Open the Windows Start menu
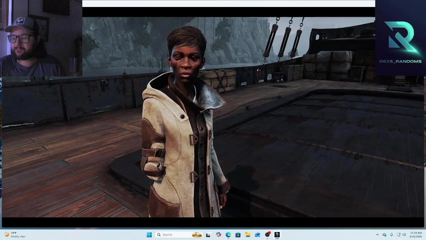The image size is (426, 240). click(149, 235)
